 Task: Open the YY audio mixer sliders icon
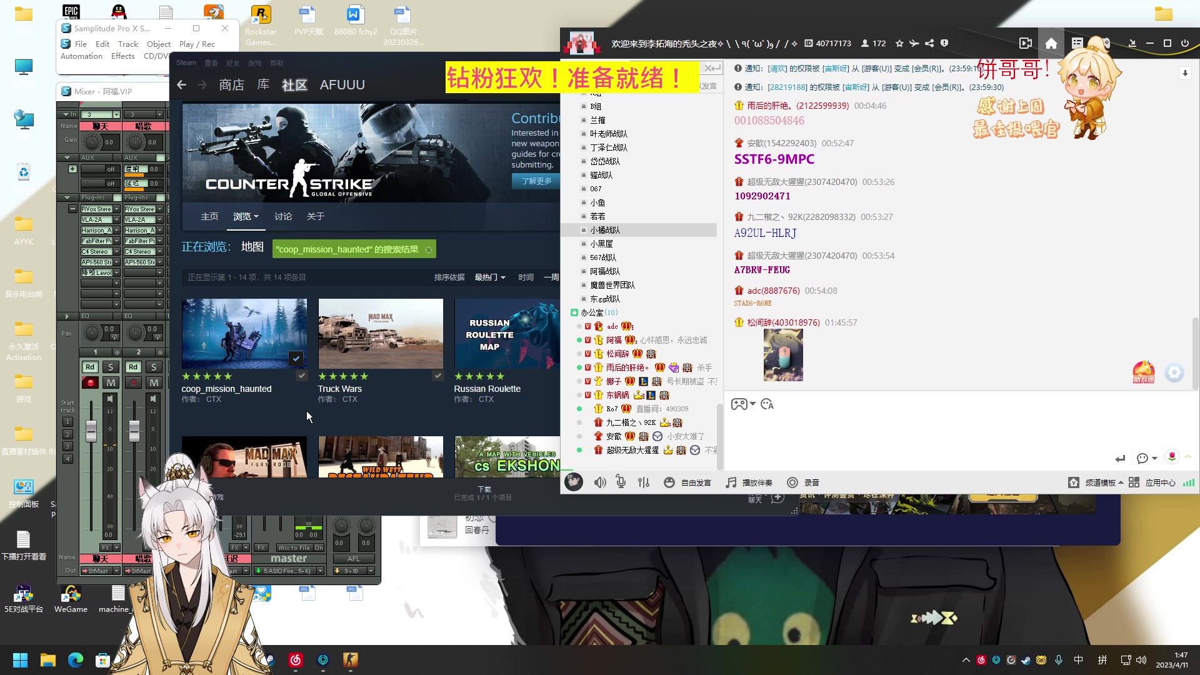(x=644, y=482)
